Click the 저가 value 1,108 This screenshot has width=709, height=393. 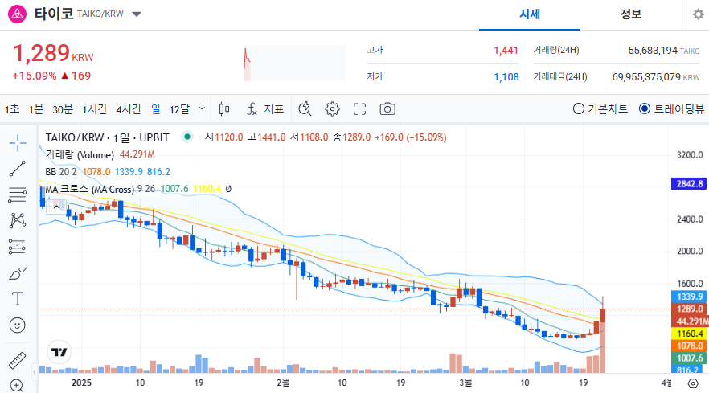click(506, 77)
